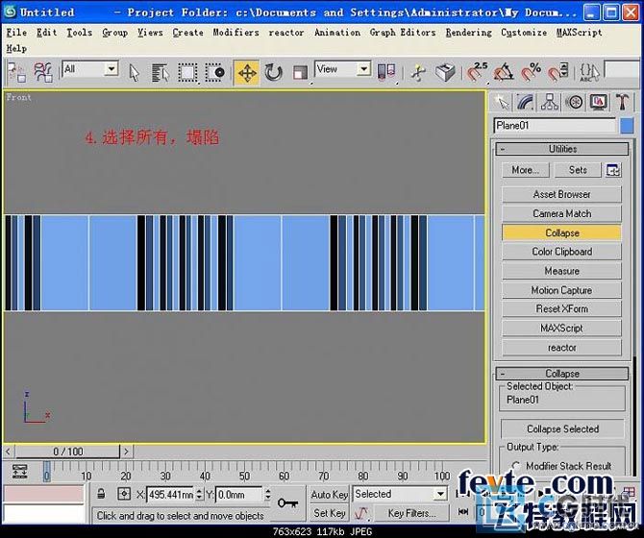The height and width of the screenshot is (538, 644).
Task: Open the Modify command panel tab
Action: 525,102
